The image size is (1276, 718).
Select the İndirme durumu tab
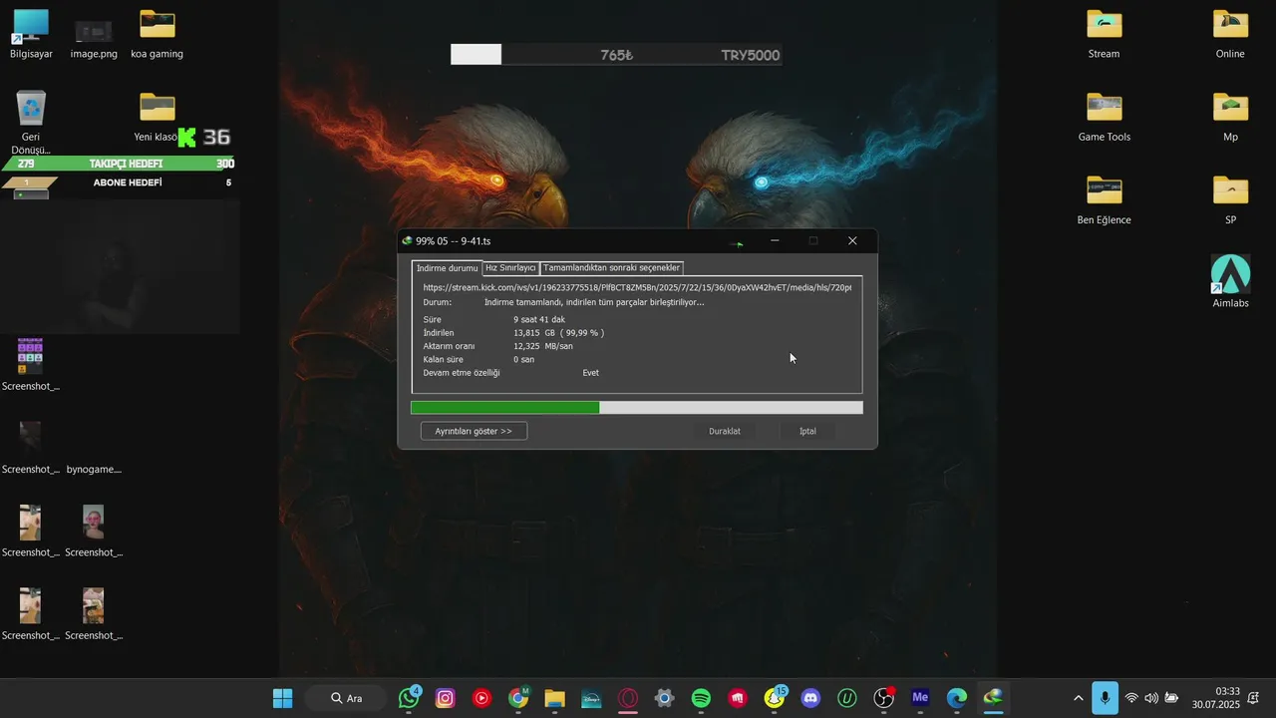pos(447,268)
